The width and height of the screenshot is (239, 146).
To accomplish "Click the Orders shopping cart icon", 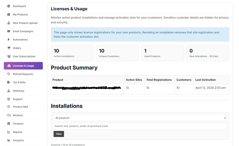I will [x=9, y=48].
